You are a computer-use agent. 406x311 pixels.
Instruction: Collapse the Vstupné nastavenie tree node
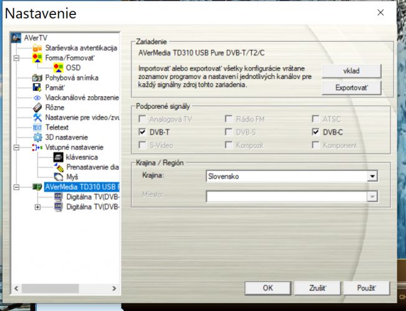click(16, 147)
